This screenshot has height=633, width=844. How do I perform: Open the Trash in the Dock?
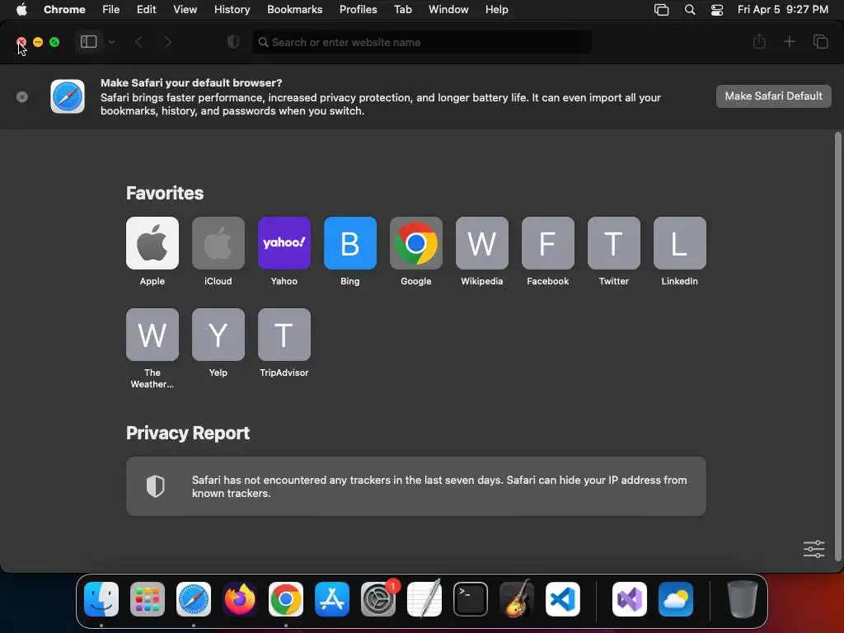(743, 598)
